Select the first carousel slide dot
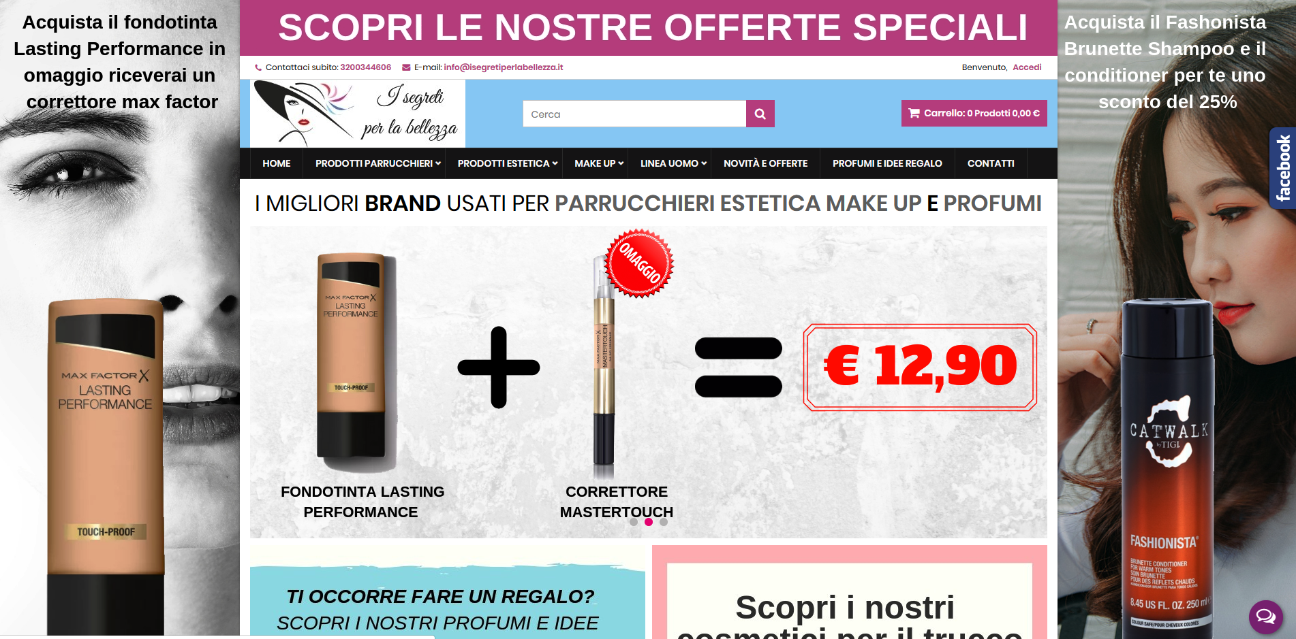The height and width of the screenshot is (639, 1296). click(634, 522)
